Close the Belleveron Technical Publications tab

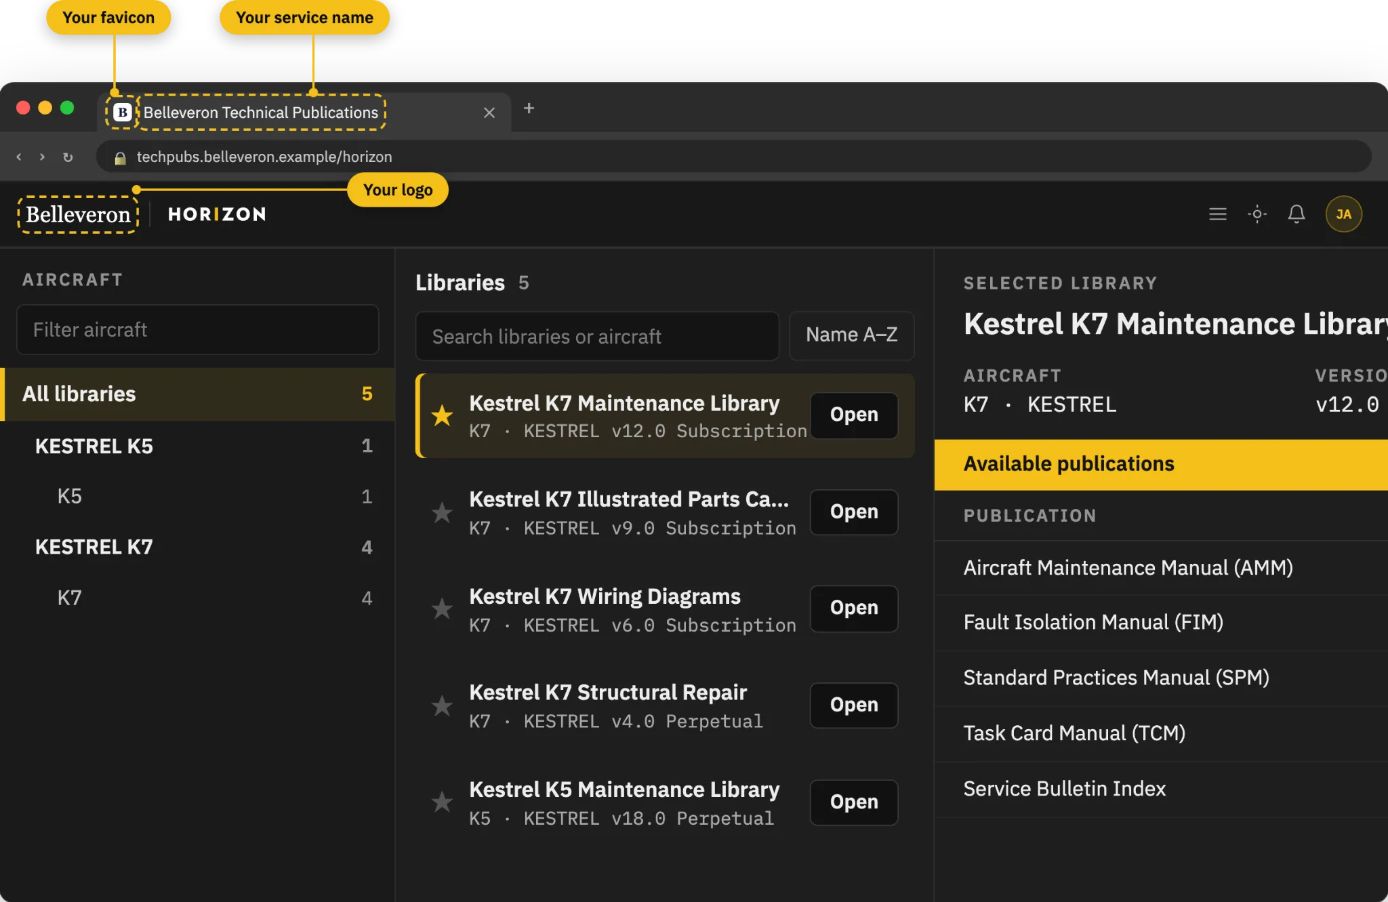click(489, 112)
